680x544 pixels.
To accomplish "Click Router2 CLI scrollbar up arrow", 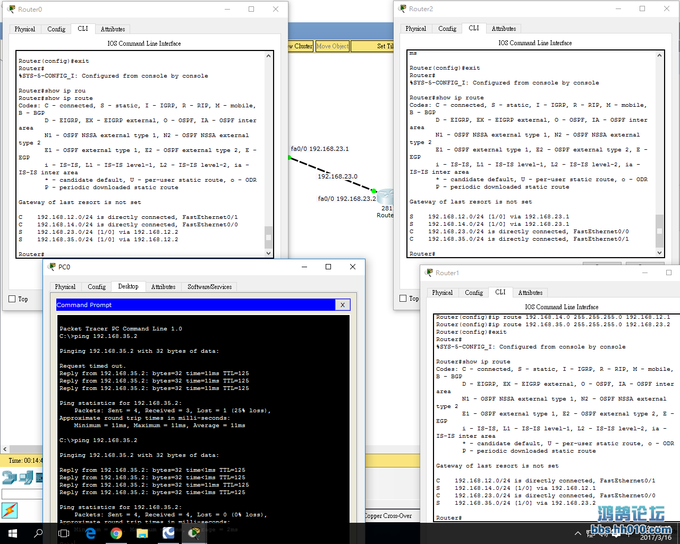I will (659, 55).
